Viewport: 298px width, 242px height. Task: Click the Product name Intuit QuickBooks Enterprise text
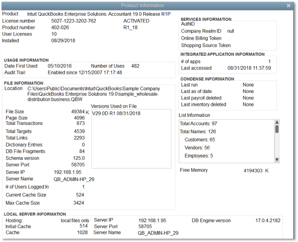[99, 14]
